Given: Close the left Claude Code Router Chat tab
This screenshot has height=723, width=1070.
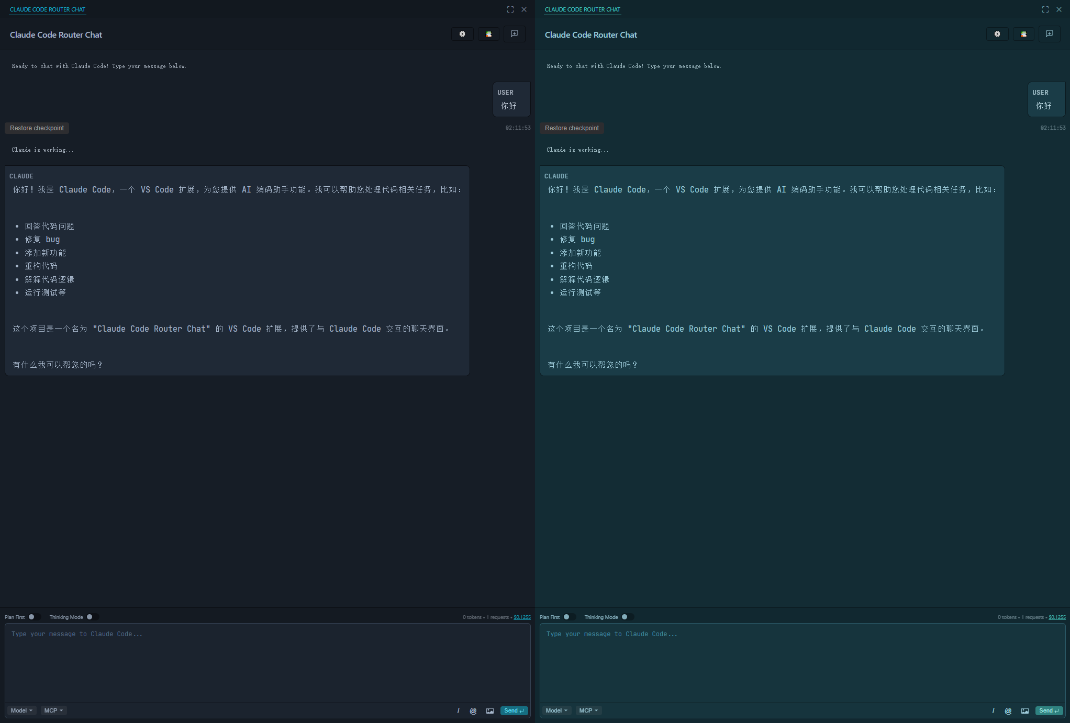Looking at the screenshot, I should [x=524, y=9].
